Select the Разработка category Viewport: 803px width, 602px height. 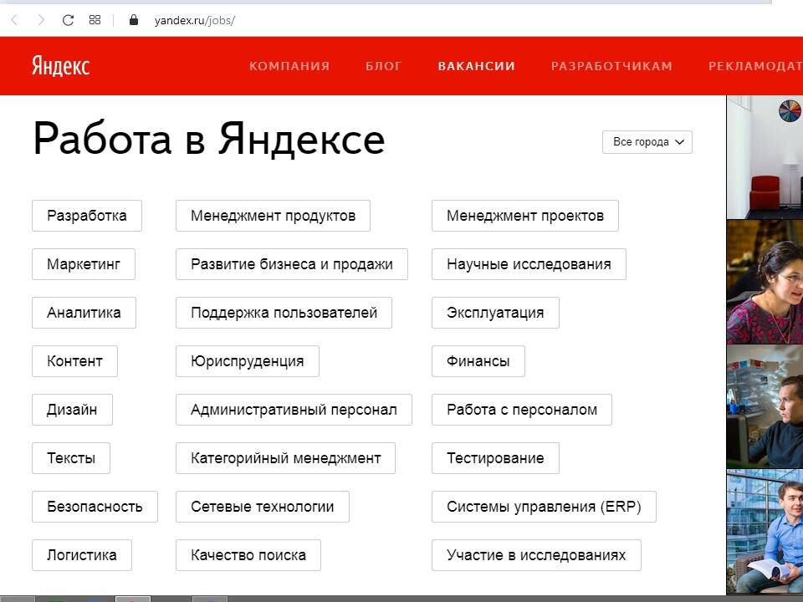pyautogui.click(x=86, y=215)
